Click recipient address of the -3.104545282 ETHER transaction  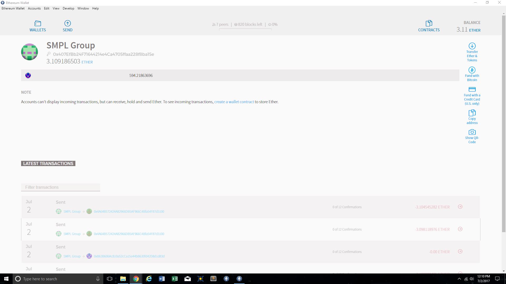pos(129,212)
